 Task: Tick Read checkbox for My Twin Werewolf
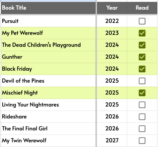(142, 141)
